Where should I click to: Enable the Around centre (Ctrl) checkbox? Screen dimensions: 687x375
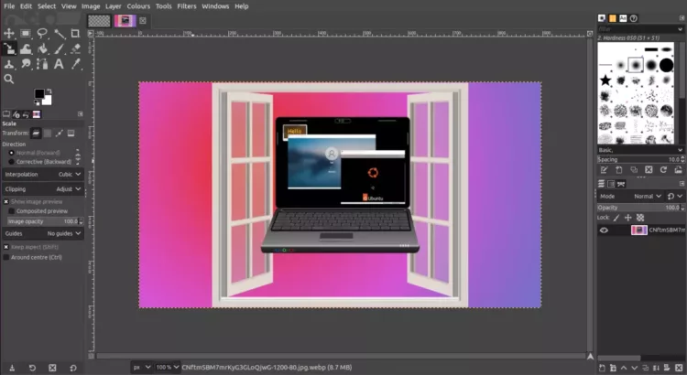coord(6,257)
